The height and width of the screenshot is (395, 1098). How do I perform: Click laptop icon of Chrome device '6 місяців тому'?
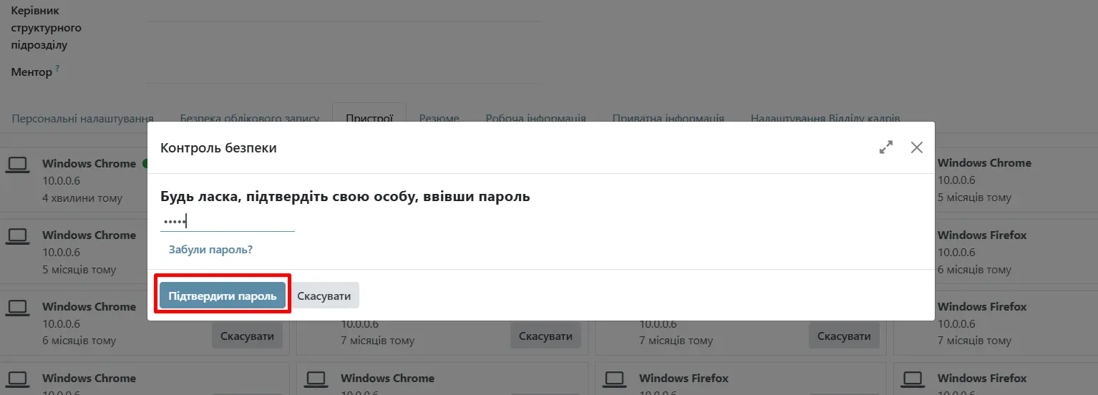[x=17, y=308]
